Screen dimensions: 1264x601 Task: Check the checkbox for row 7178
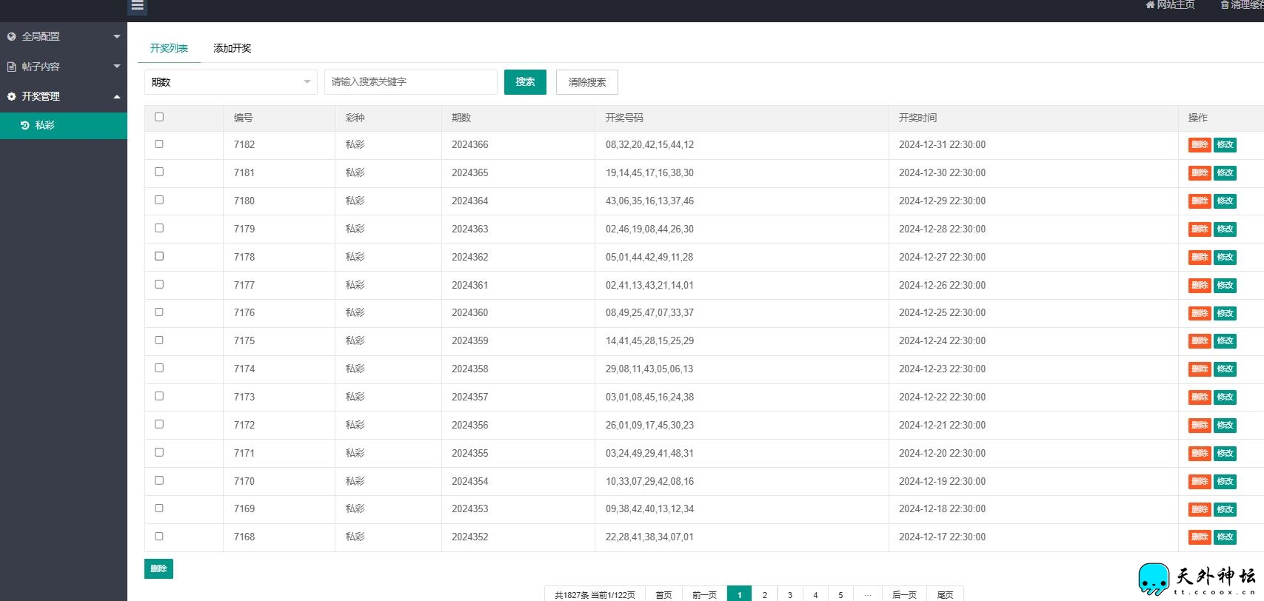point(159,256)
